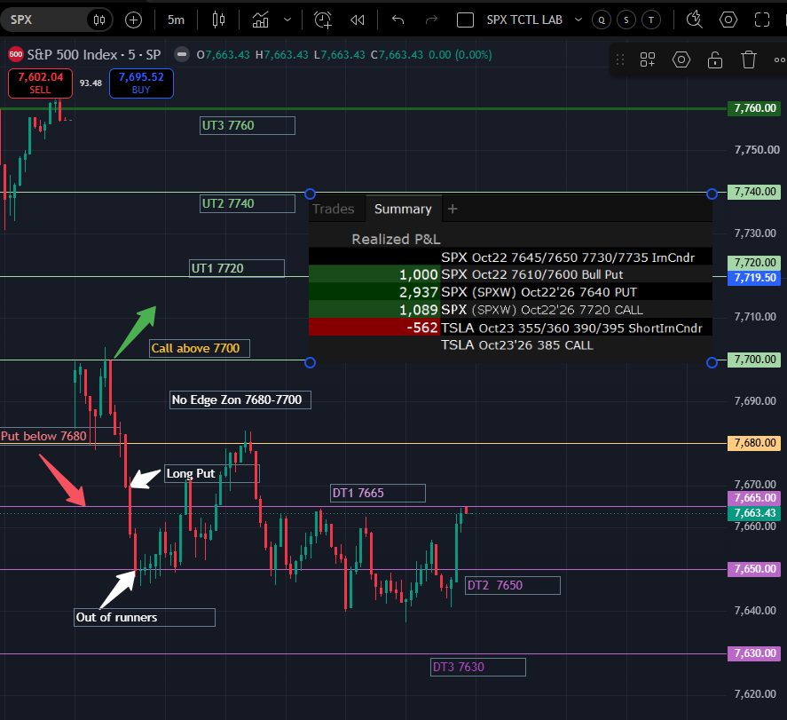Undo the last chart action

398,20
